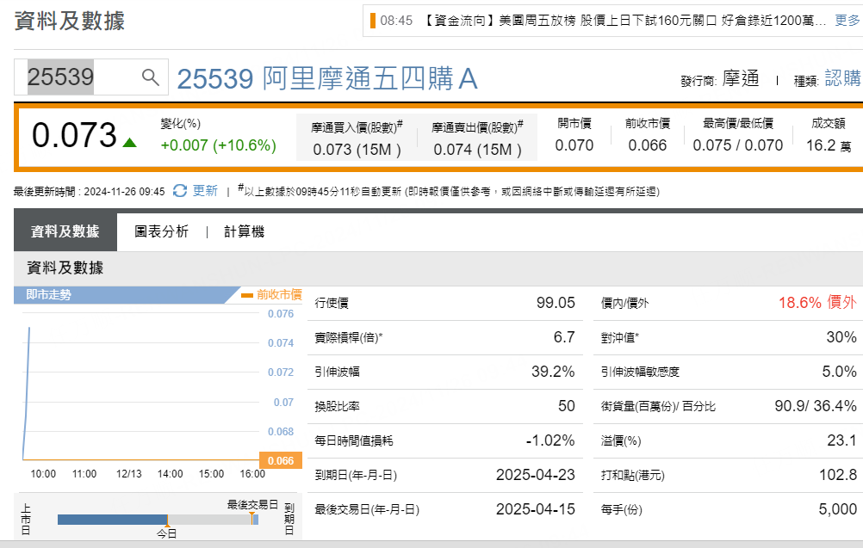This screenshot has height=548, width=863.
Task: Click the turnover value 16.2 萬
Action: [829, 145]
